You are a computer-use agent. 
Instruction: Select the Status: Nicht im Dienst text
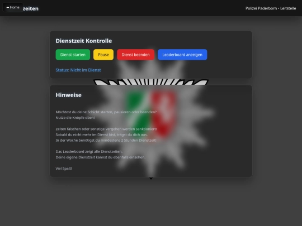point(78,70)
